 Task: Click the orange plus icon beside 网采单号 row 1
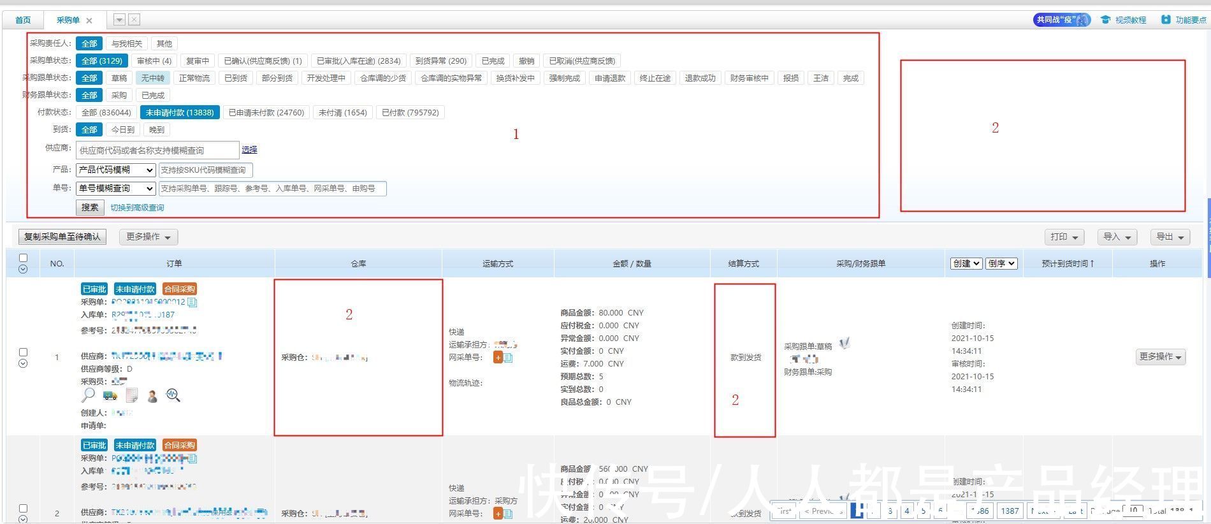point(498,358)
